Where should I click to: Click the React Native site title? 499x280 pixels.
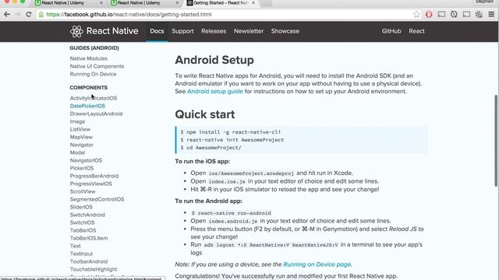112,31
